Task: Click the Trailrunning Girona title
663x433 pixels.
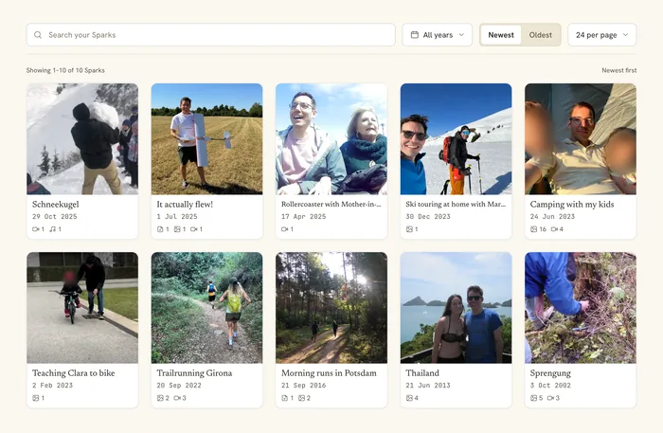Action: (194, 373)
